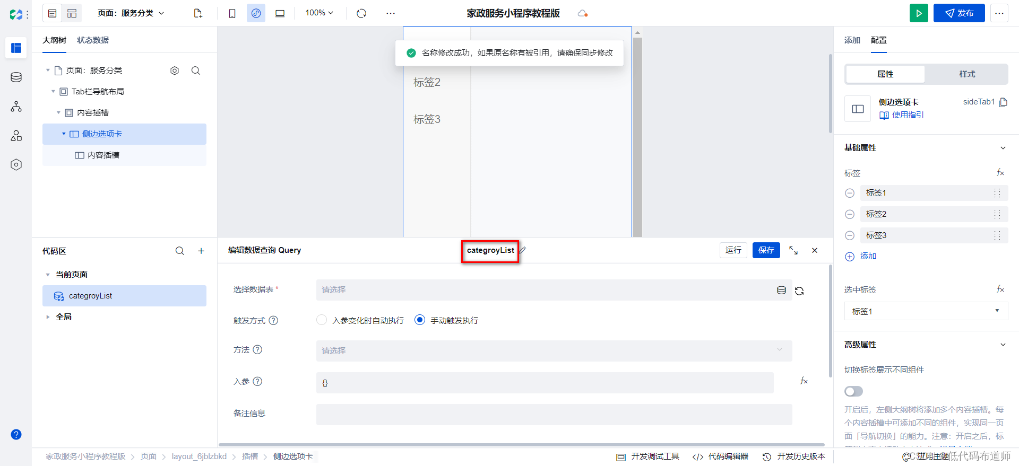Click the 发布 publish button
The image size is (1019, 466).
(959, 13)
